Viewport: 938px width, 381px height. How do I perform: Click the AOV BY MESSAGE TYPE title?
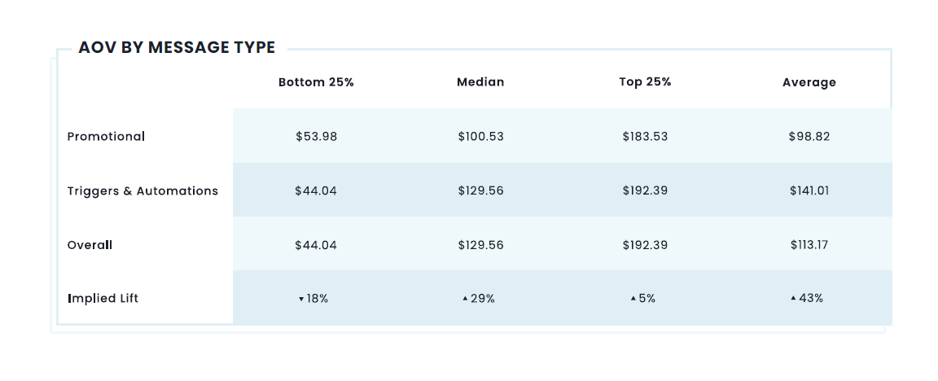click(177, 48)
